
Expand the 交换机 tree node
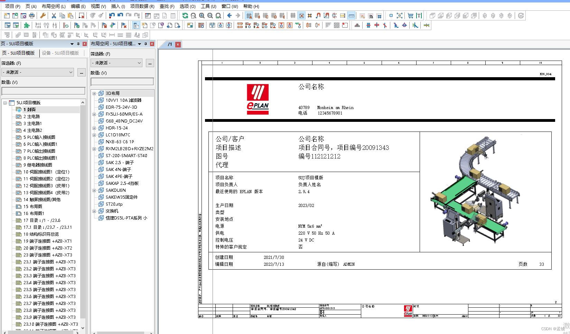[x=94, y=211]
